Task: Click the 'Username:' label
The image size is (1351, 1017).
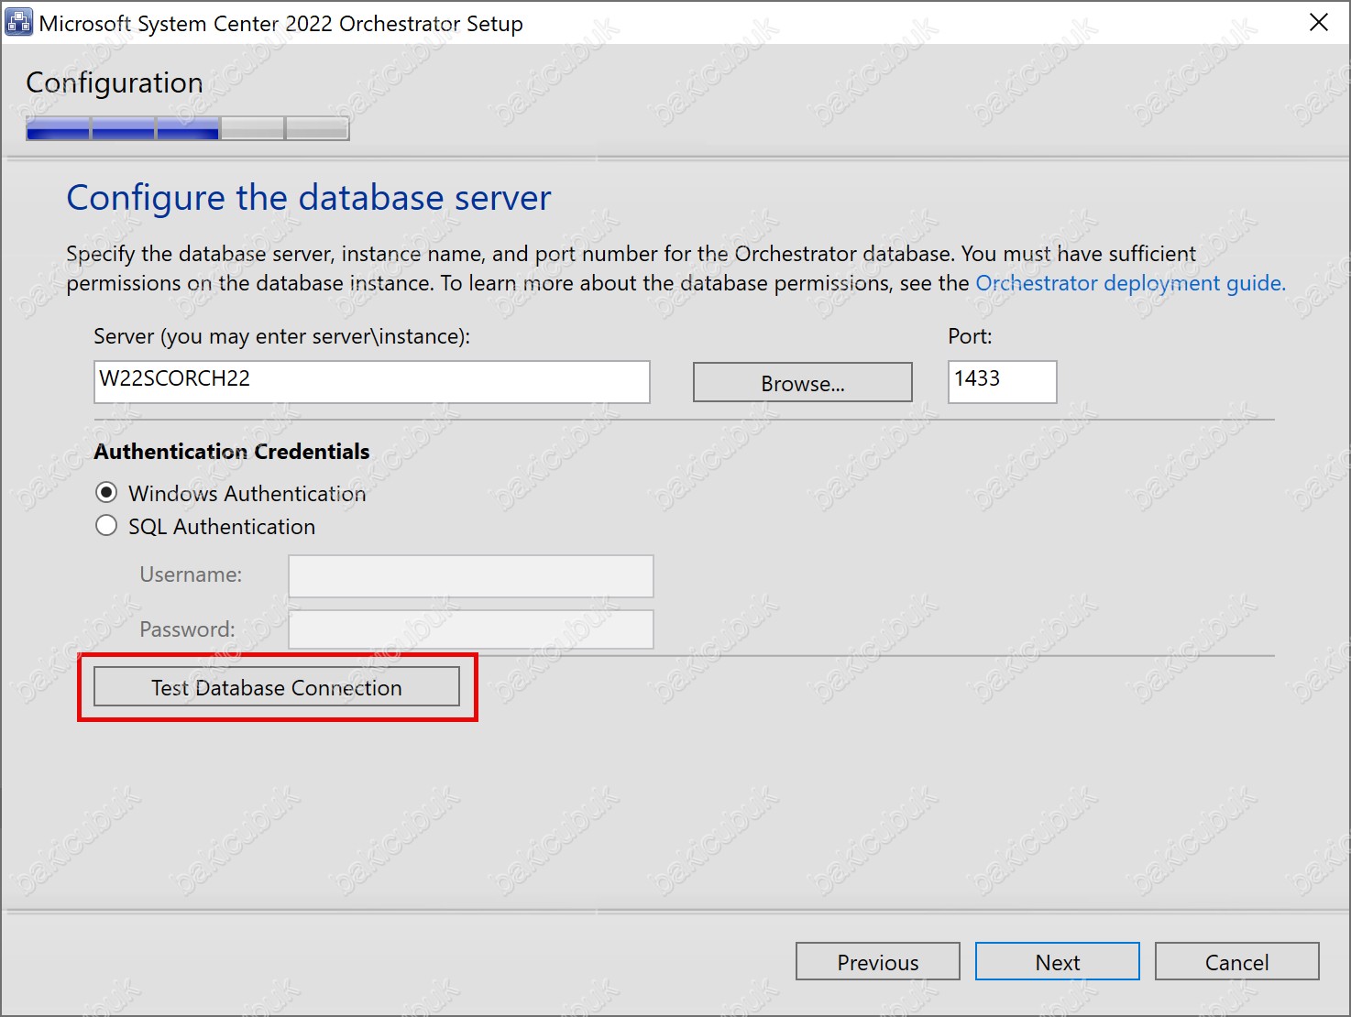Action: point(191,574)
